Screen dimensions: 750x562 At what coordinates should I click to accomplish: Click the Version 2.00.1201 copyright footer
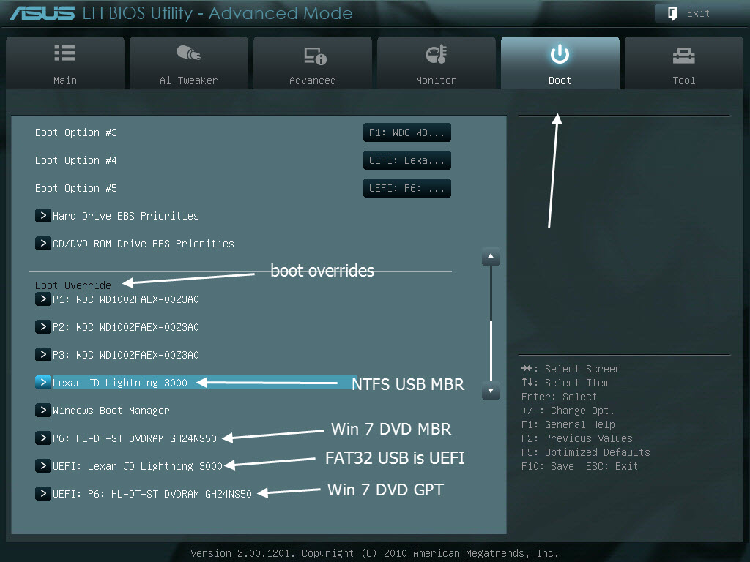point(374,553)
